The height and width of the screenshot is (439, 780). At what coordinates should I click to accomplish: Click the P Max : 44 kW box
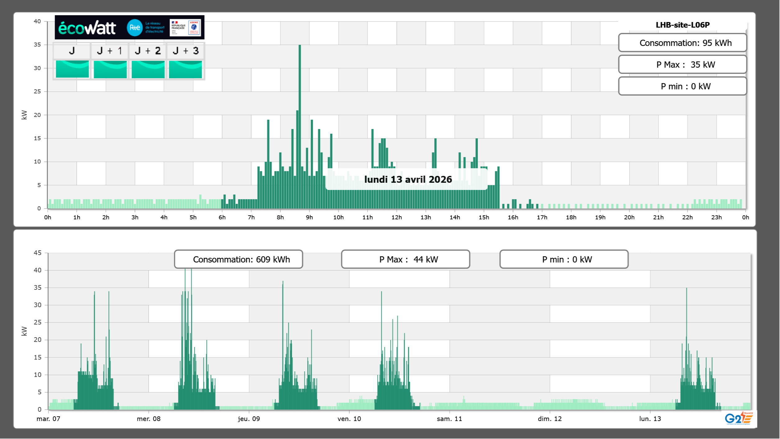405,259
